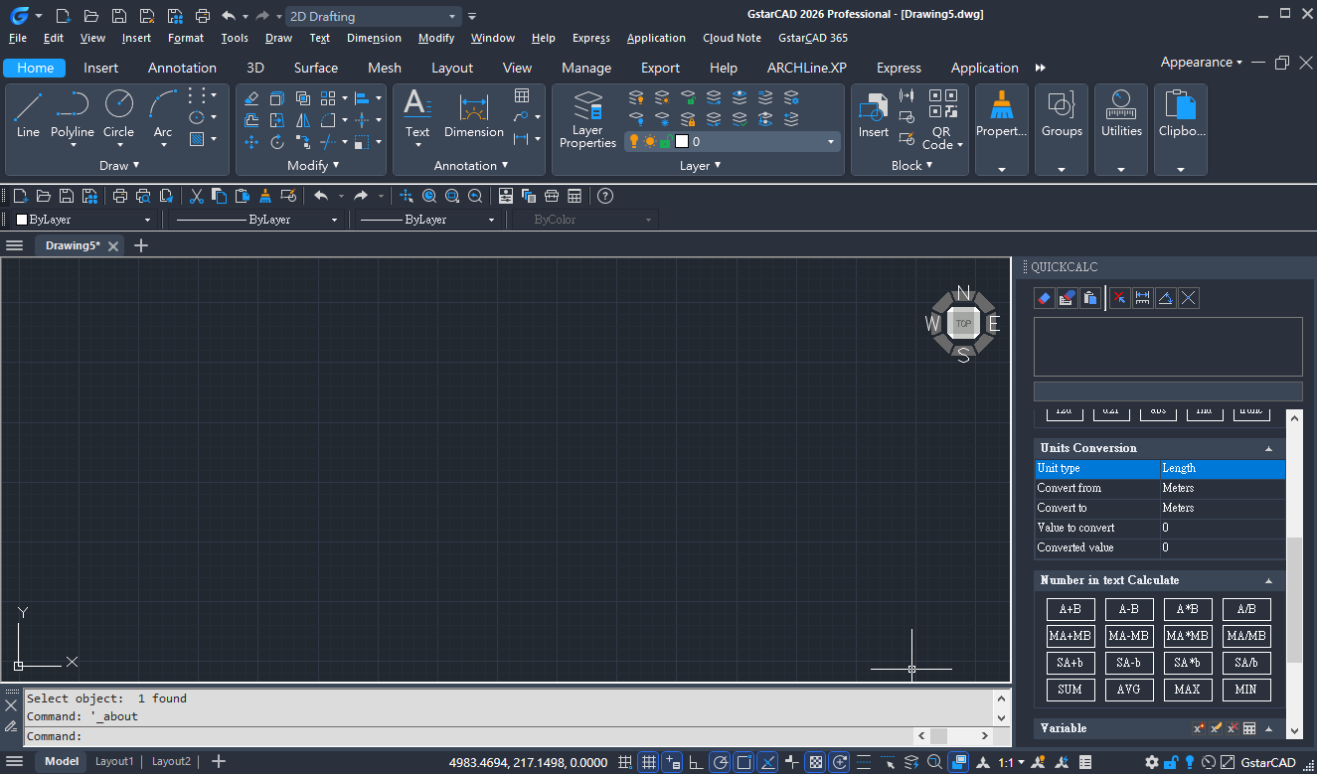Image resolution: width=1317 pixels, height=774 pixels.
Task: Click the Insert block icon
Action: 874,114
